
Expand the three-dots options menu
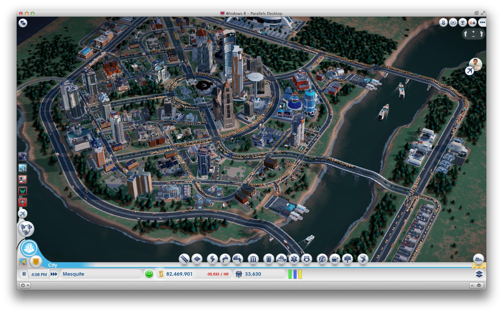coord(482,22)
